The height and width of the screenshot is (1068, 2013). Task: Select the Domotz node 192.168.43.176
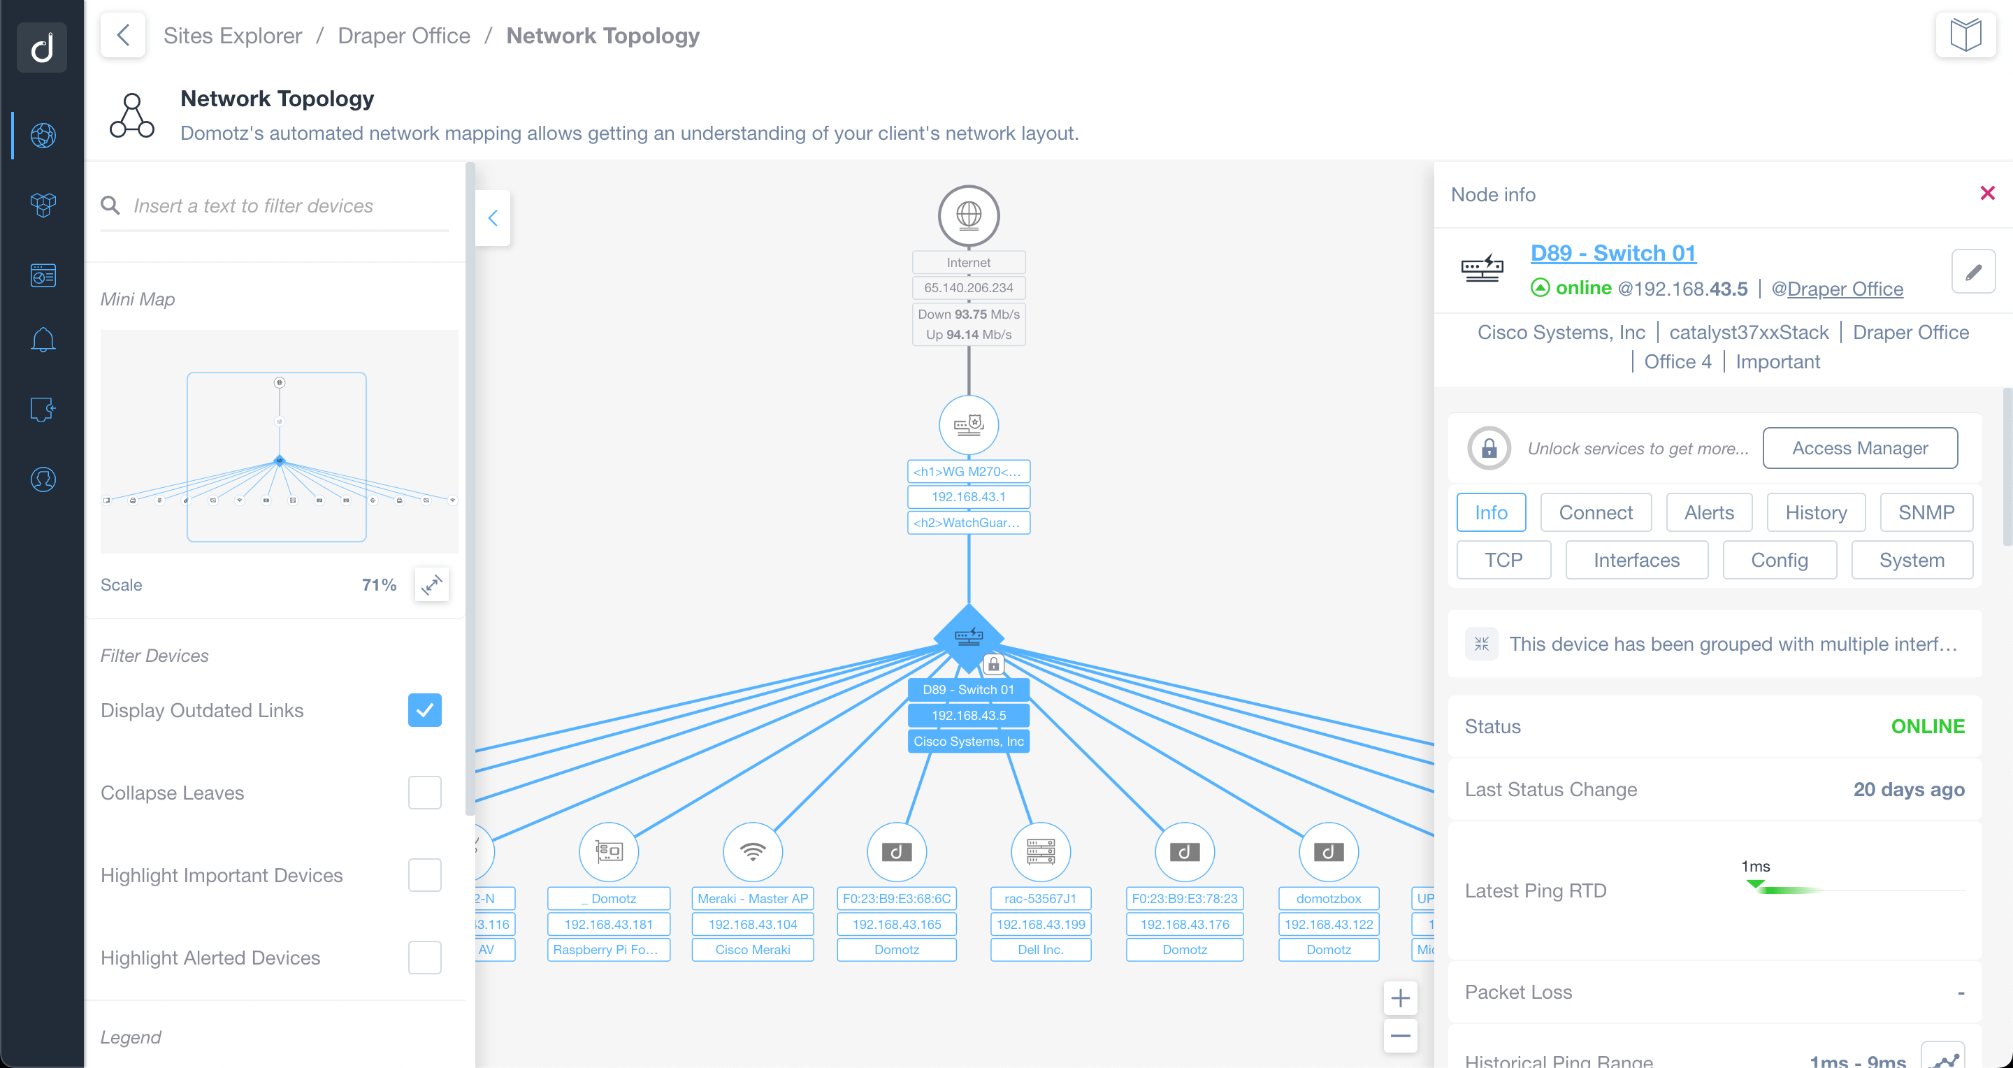(x=1185, y=851)
